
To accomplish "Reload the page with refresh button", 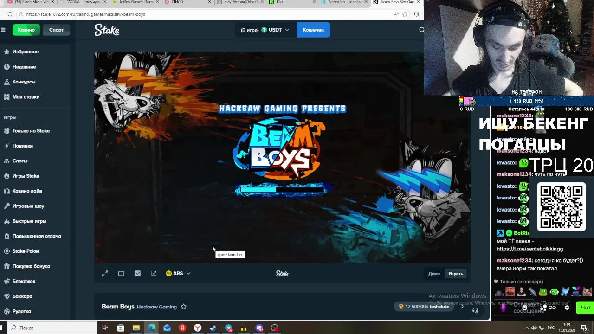I will pyautogui.click(x=10, y=14).
